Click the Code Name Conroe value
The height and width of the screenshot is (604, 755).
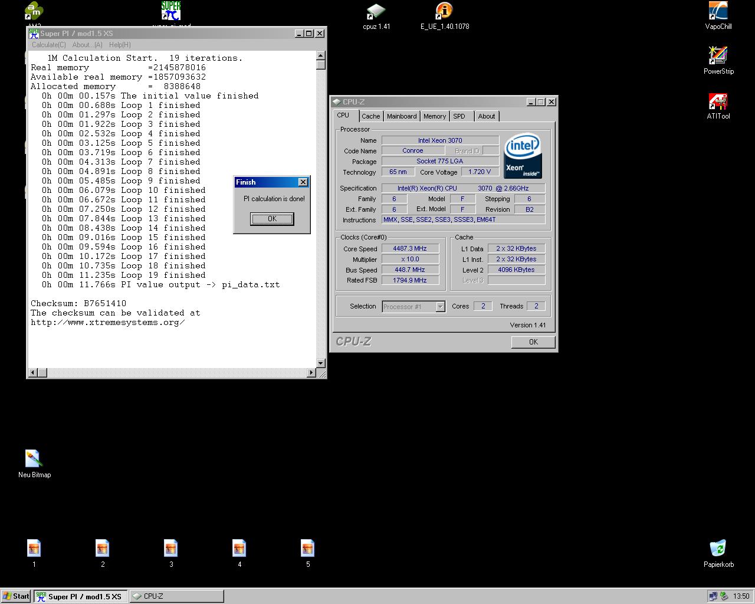pos(413,150)
